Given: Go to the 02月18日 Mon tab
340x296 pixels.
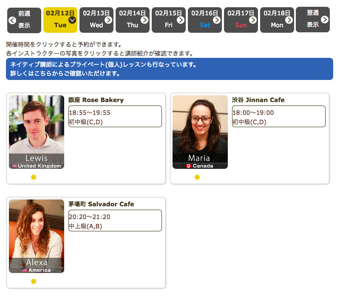Looking at the screenshot, I should 277,20.
